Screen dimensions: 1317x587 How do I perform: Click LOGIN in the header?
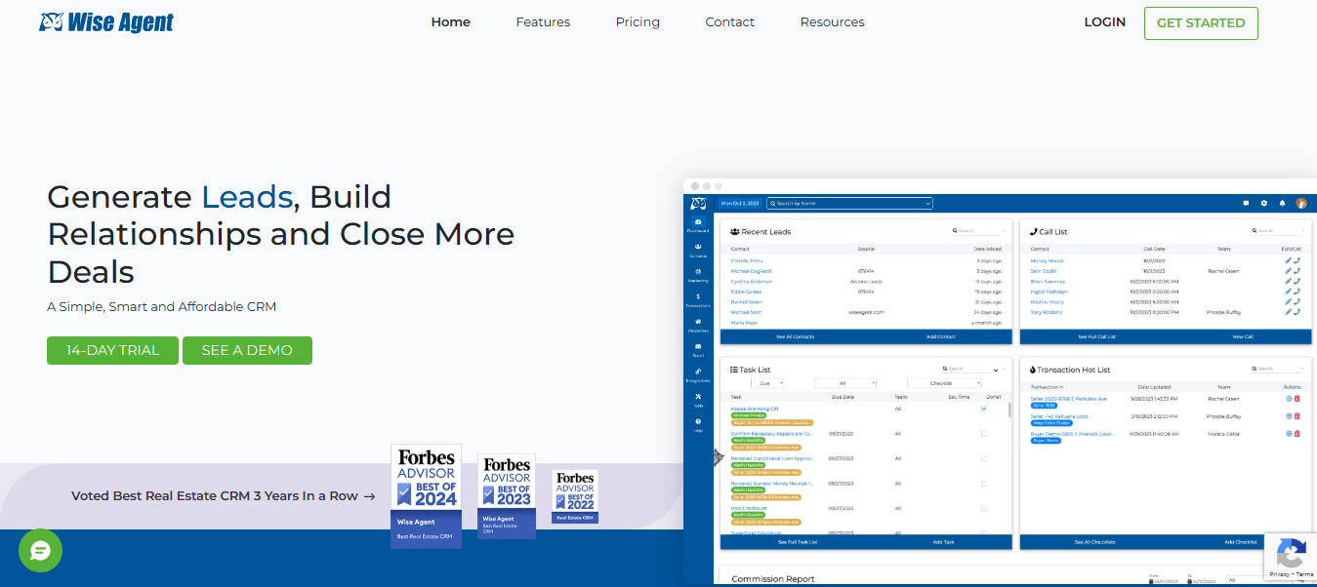pos(1105,21)
